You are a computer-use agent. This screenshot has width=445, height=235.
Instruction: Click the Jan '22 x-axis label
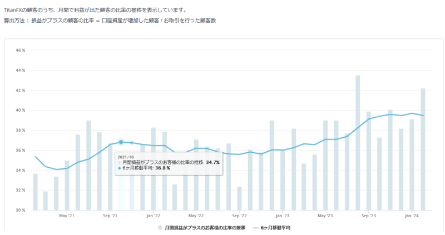tap(153, 216)
